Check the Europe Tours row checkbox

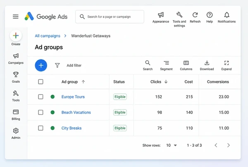(41, 97)
